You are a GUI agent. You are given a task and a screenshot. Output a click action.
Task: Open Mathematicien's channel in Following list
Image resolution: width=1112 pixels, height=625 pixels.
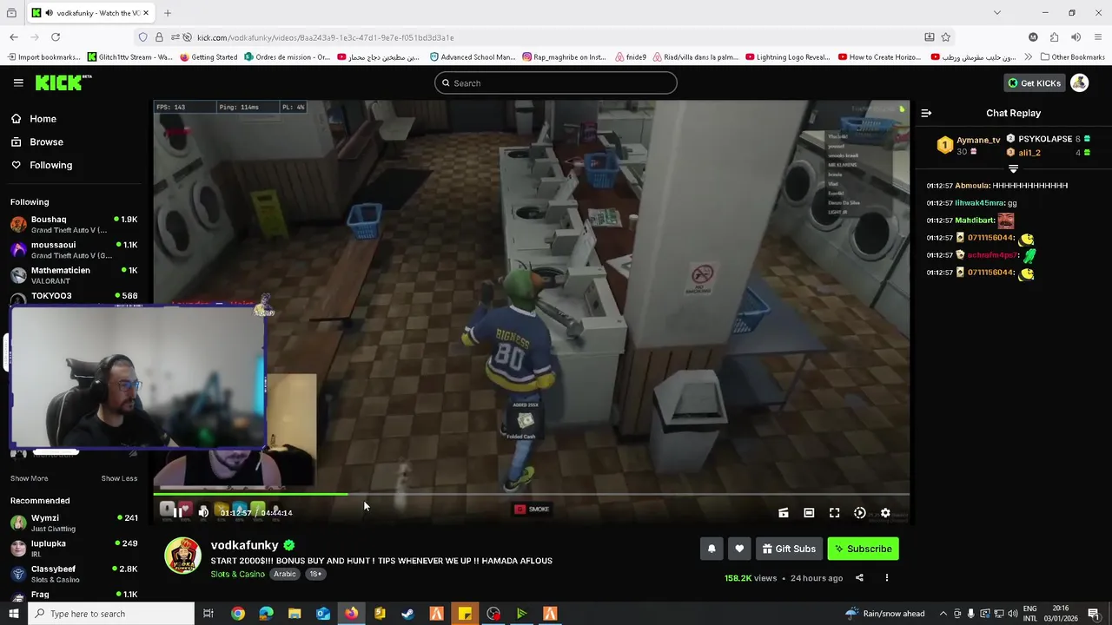(74, 274)
